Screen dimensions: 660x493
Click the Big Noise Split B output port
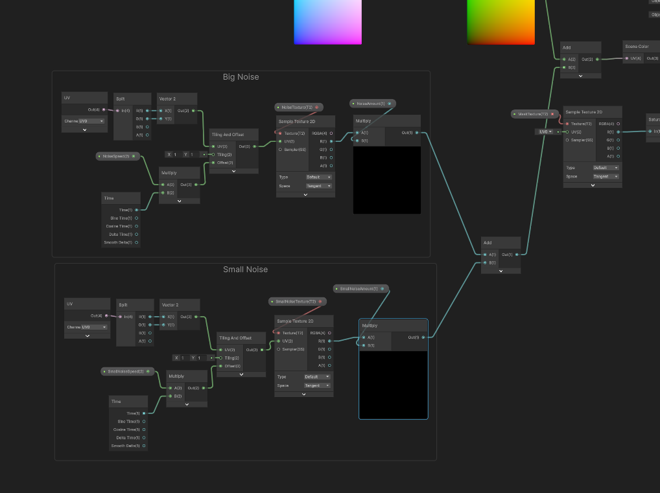[x=147, y=127]
